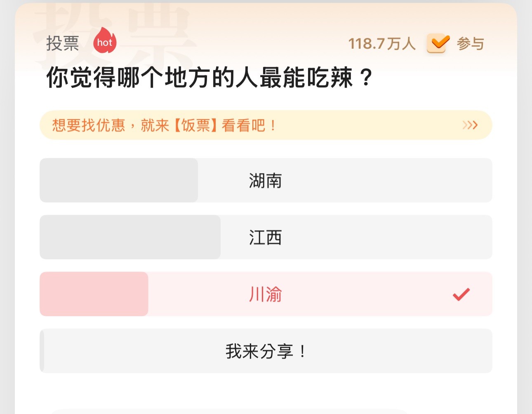
Task: Click the red checkmark beside 川渝
Action: [x=461, y=294]
